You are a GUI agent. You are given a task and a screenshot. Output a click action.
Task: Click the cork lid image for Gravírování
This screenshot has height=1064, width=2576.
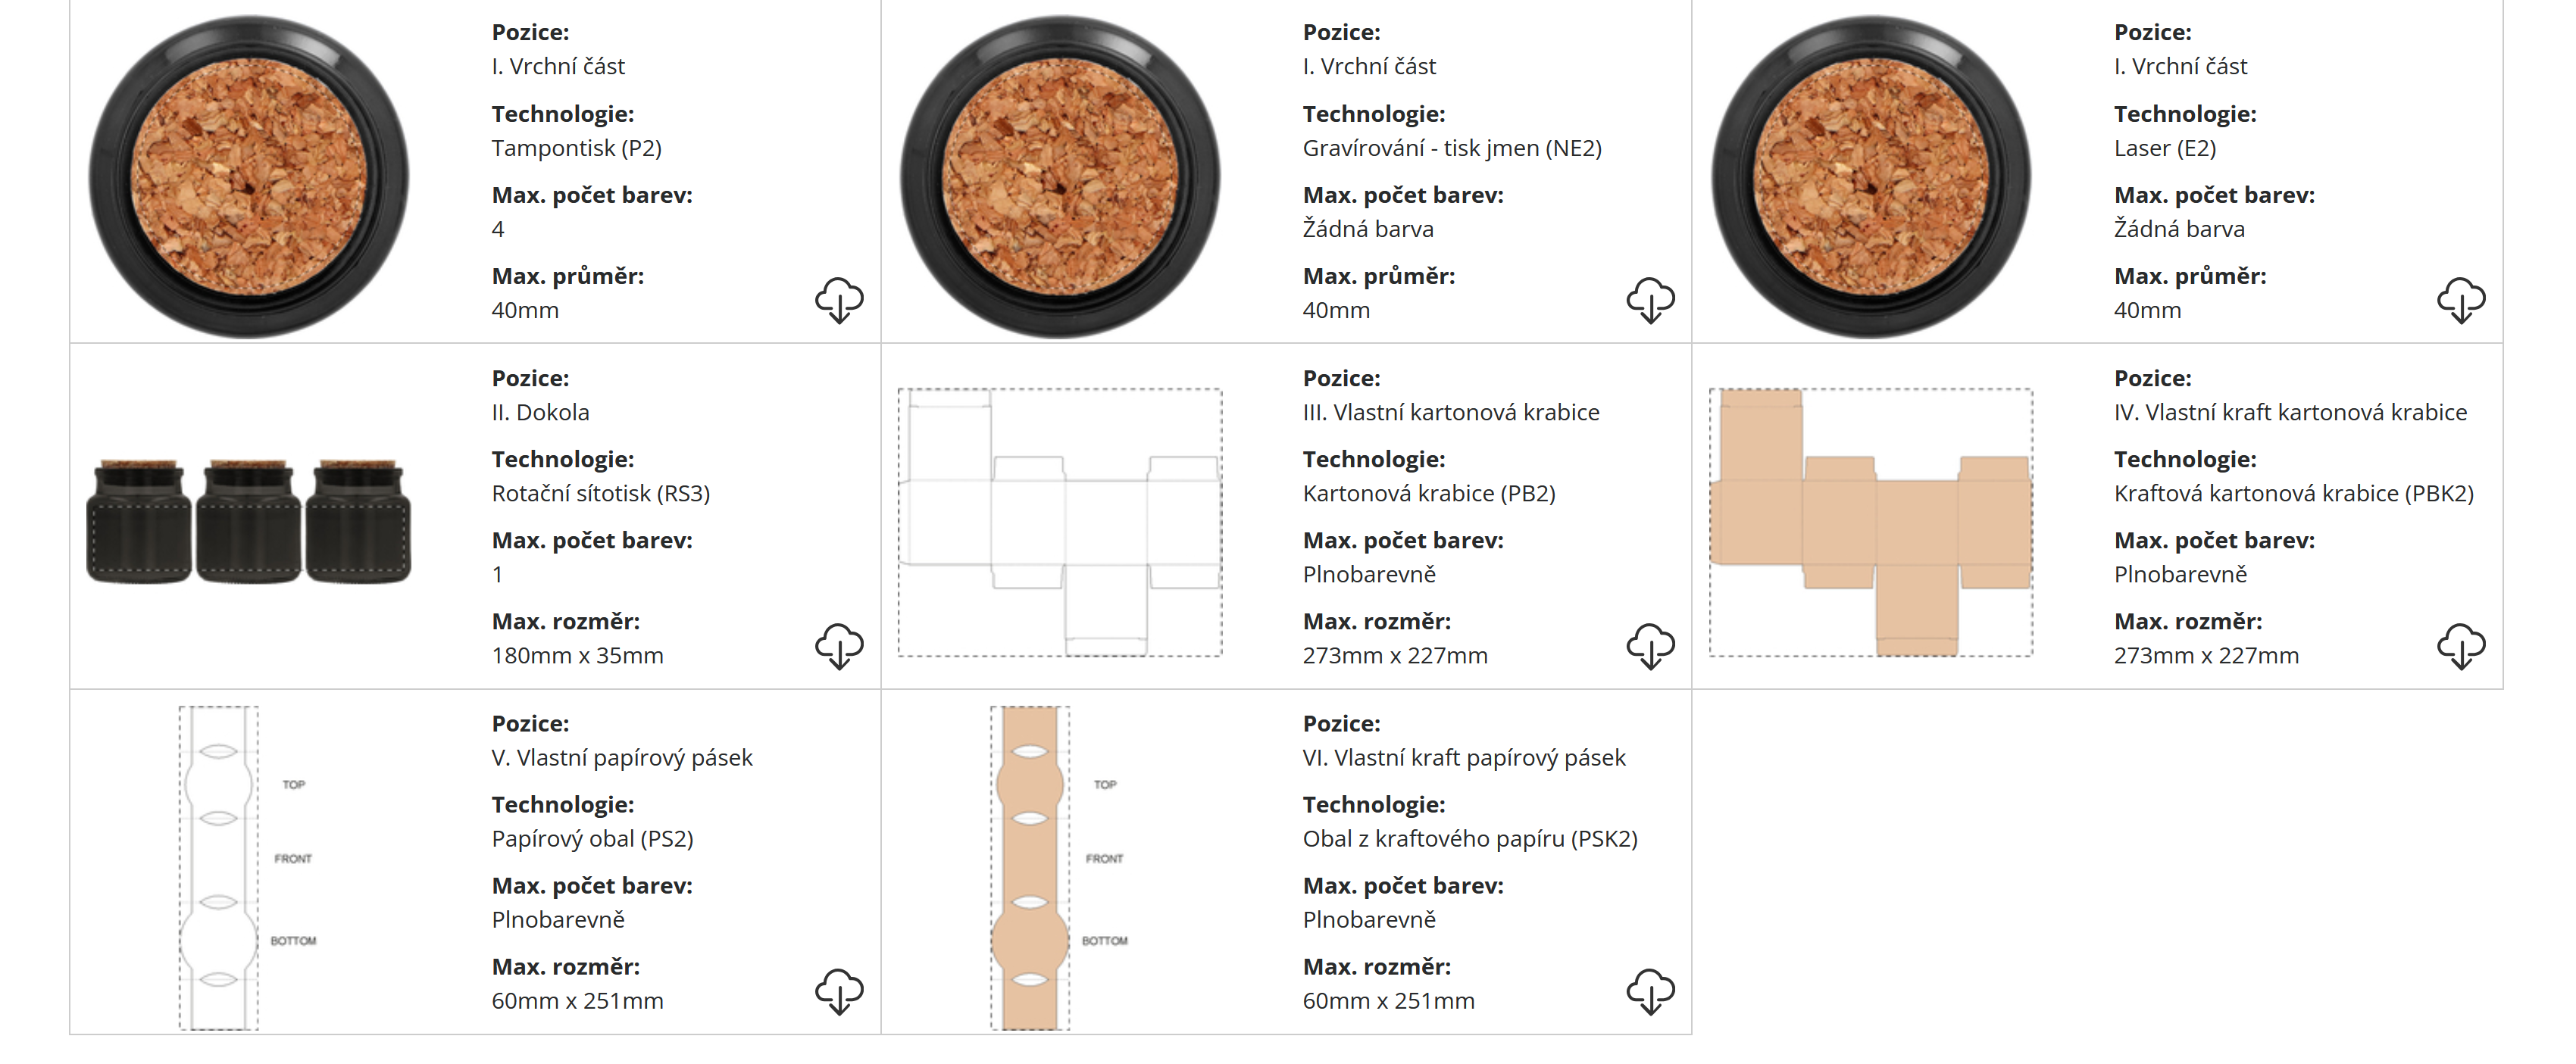point(1060,177)
